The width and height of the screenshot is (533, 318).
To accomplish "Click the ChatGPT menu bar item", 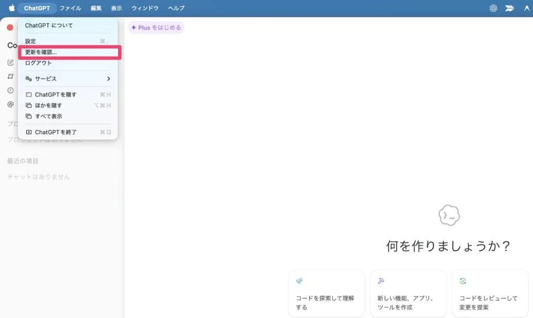I will tap(37, 8).
